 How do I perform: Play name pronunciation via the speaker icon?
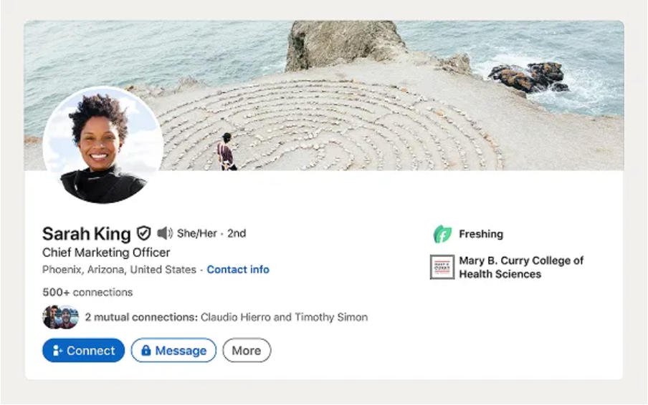tap(165, 233)
